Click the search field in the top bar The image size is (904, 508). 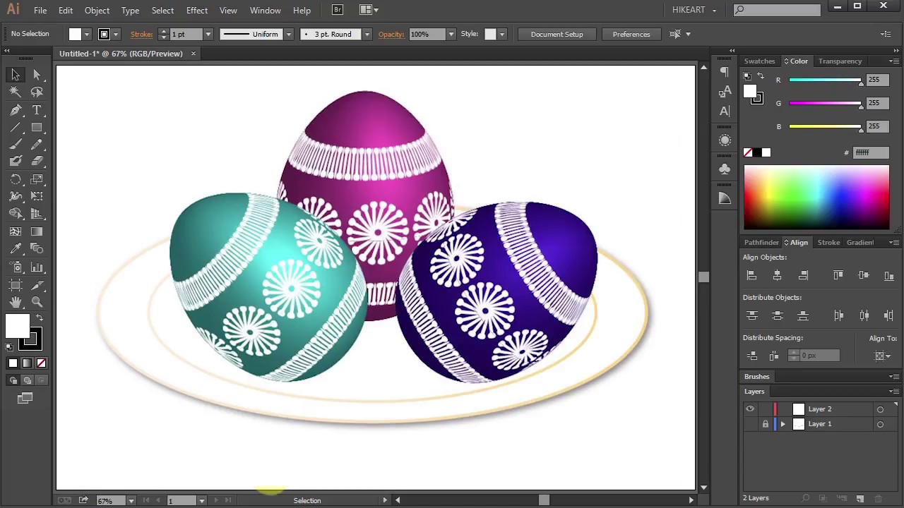pyautogui.click(x=777, y=10)
